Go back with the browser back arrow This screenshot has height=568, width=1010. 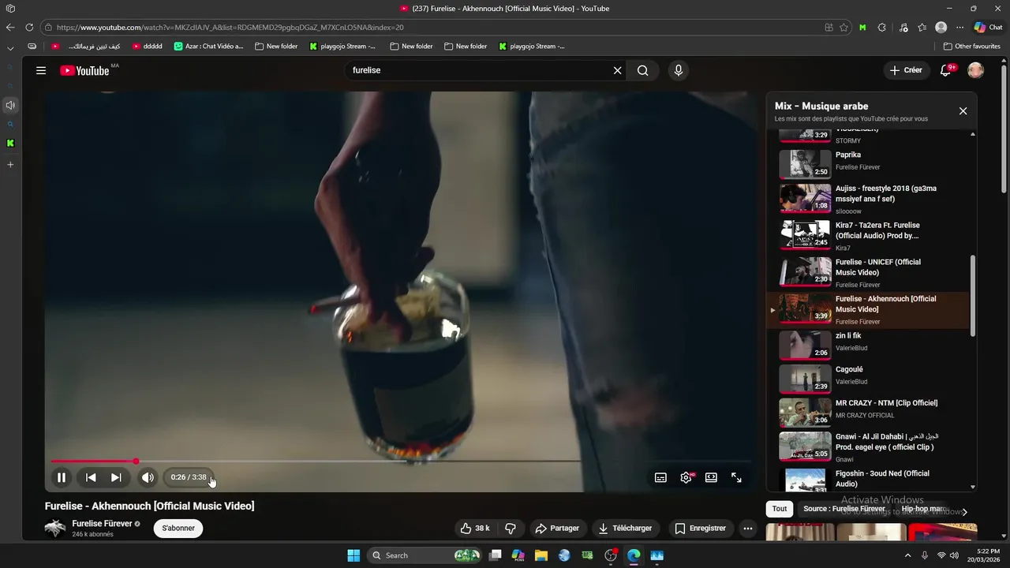[10, 27]
